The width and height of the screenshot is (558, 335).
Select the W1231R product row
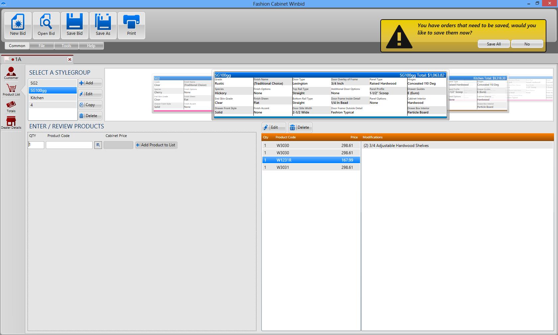[311, 160]
